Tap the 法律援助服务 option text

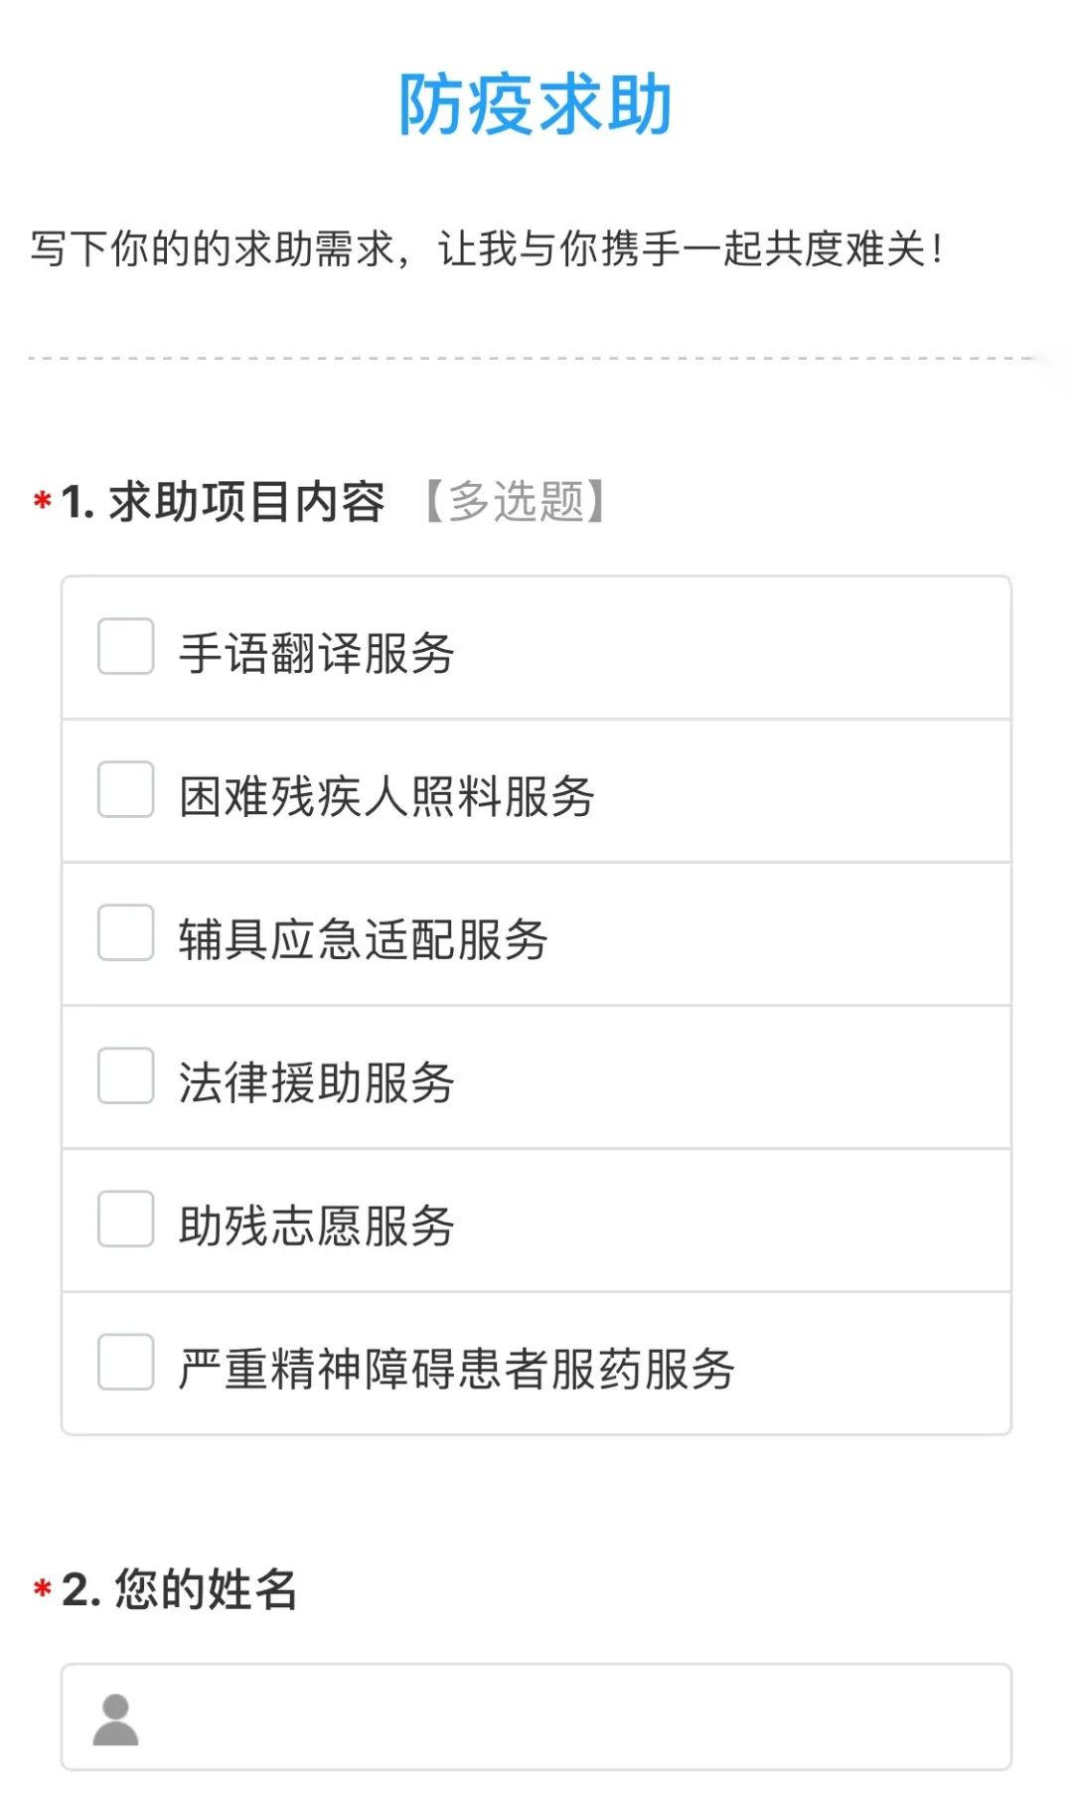click(316, 1083)
